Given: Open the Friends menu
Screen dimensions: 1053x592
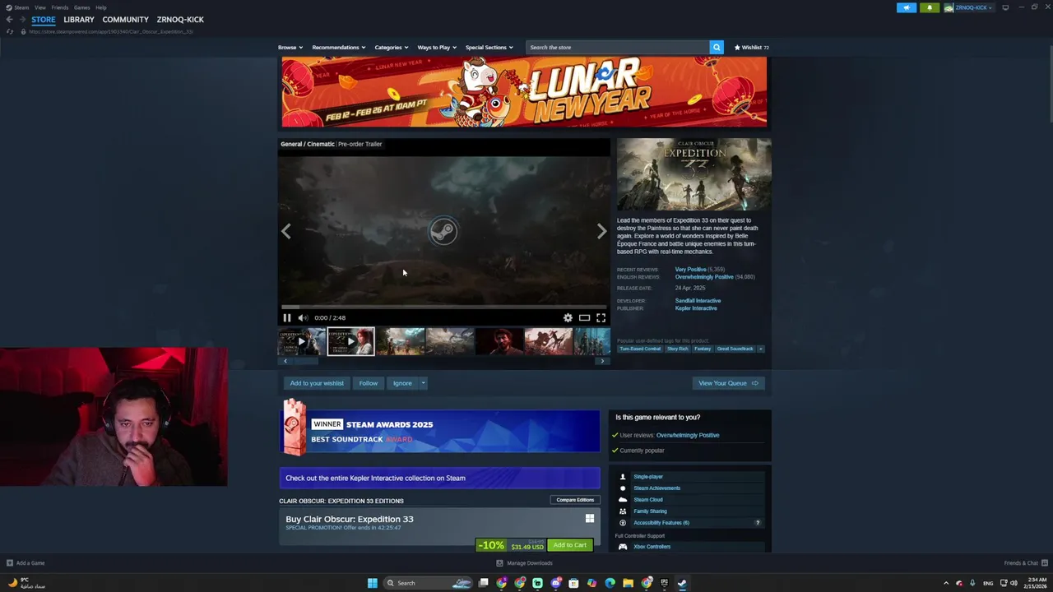Looking at the screenshot, I should point(60,7).
